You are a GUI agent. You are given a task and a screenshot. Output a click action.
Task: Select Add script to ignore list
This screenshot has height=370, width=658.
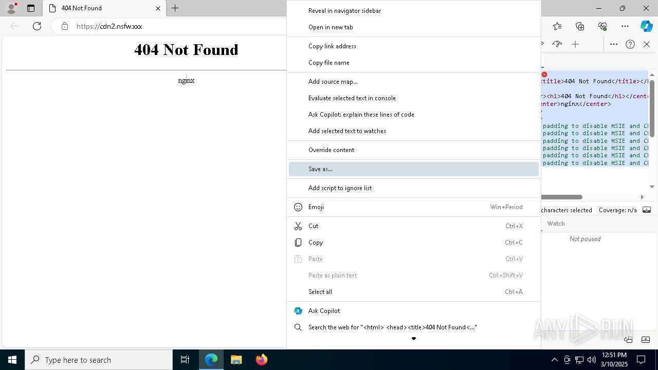tap(414, 188)
